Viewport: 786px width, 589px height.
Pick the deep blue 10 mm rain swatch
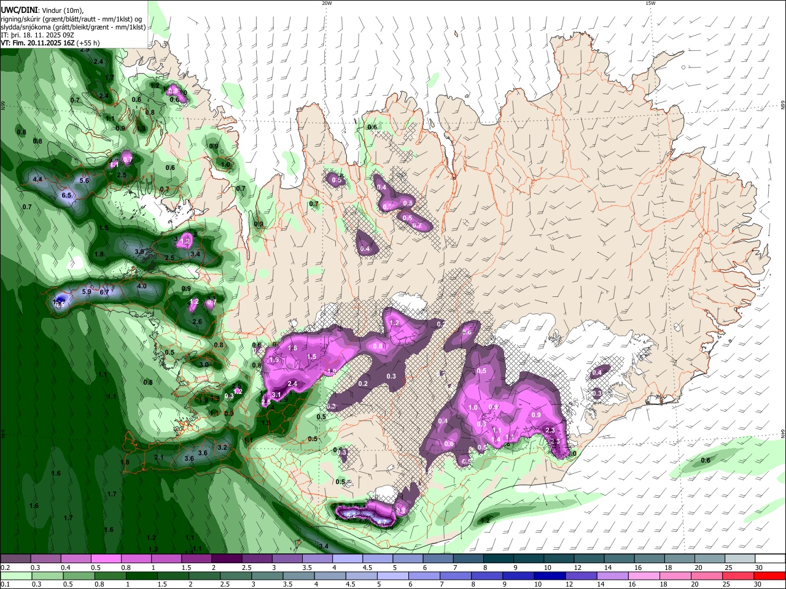pos(550,576)
